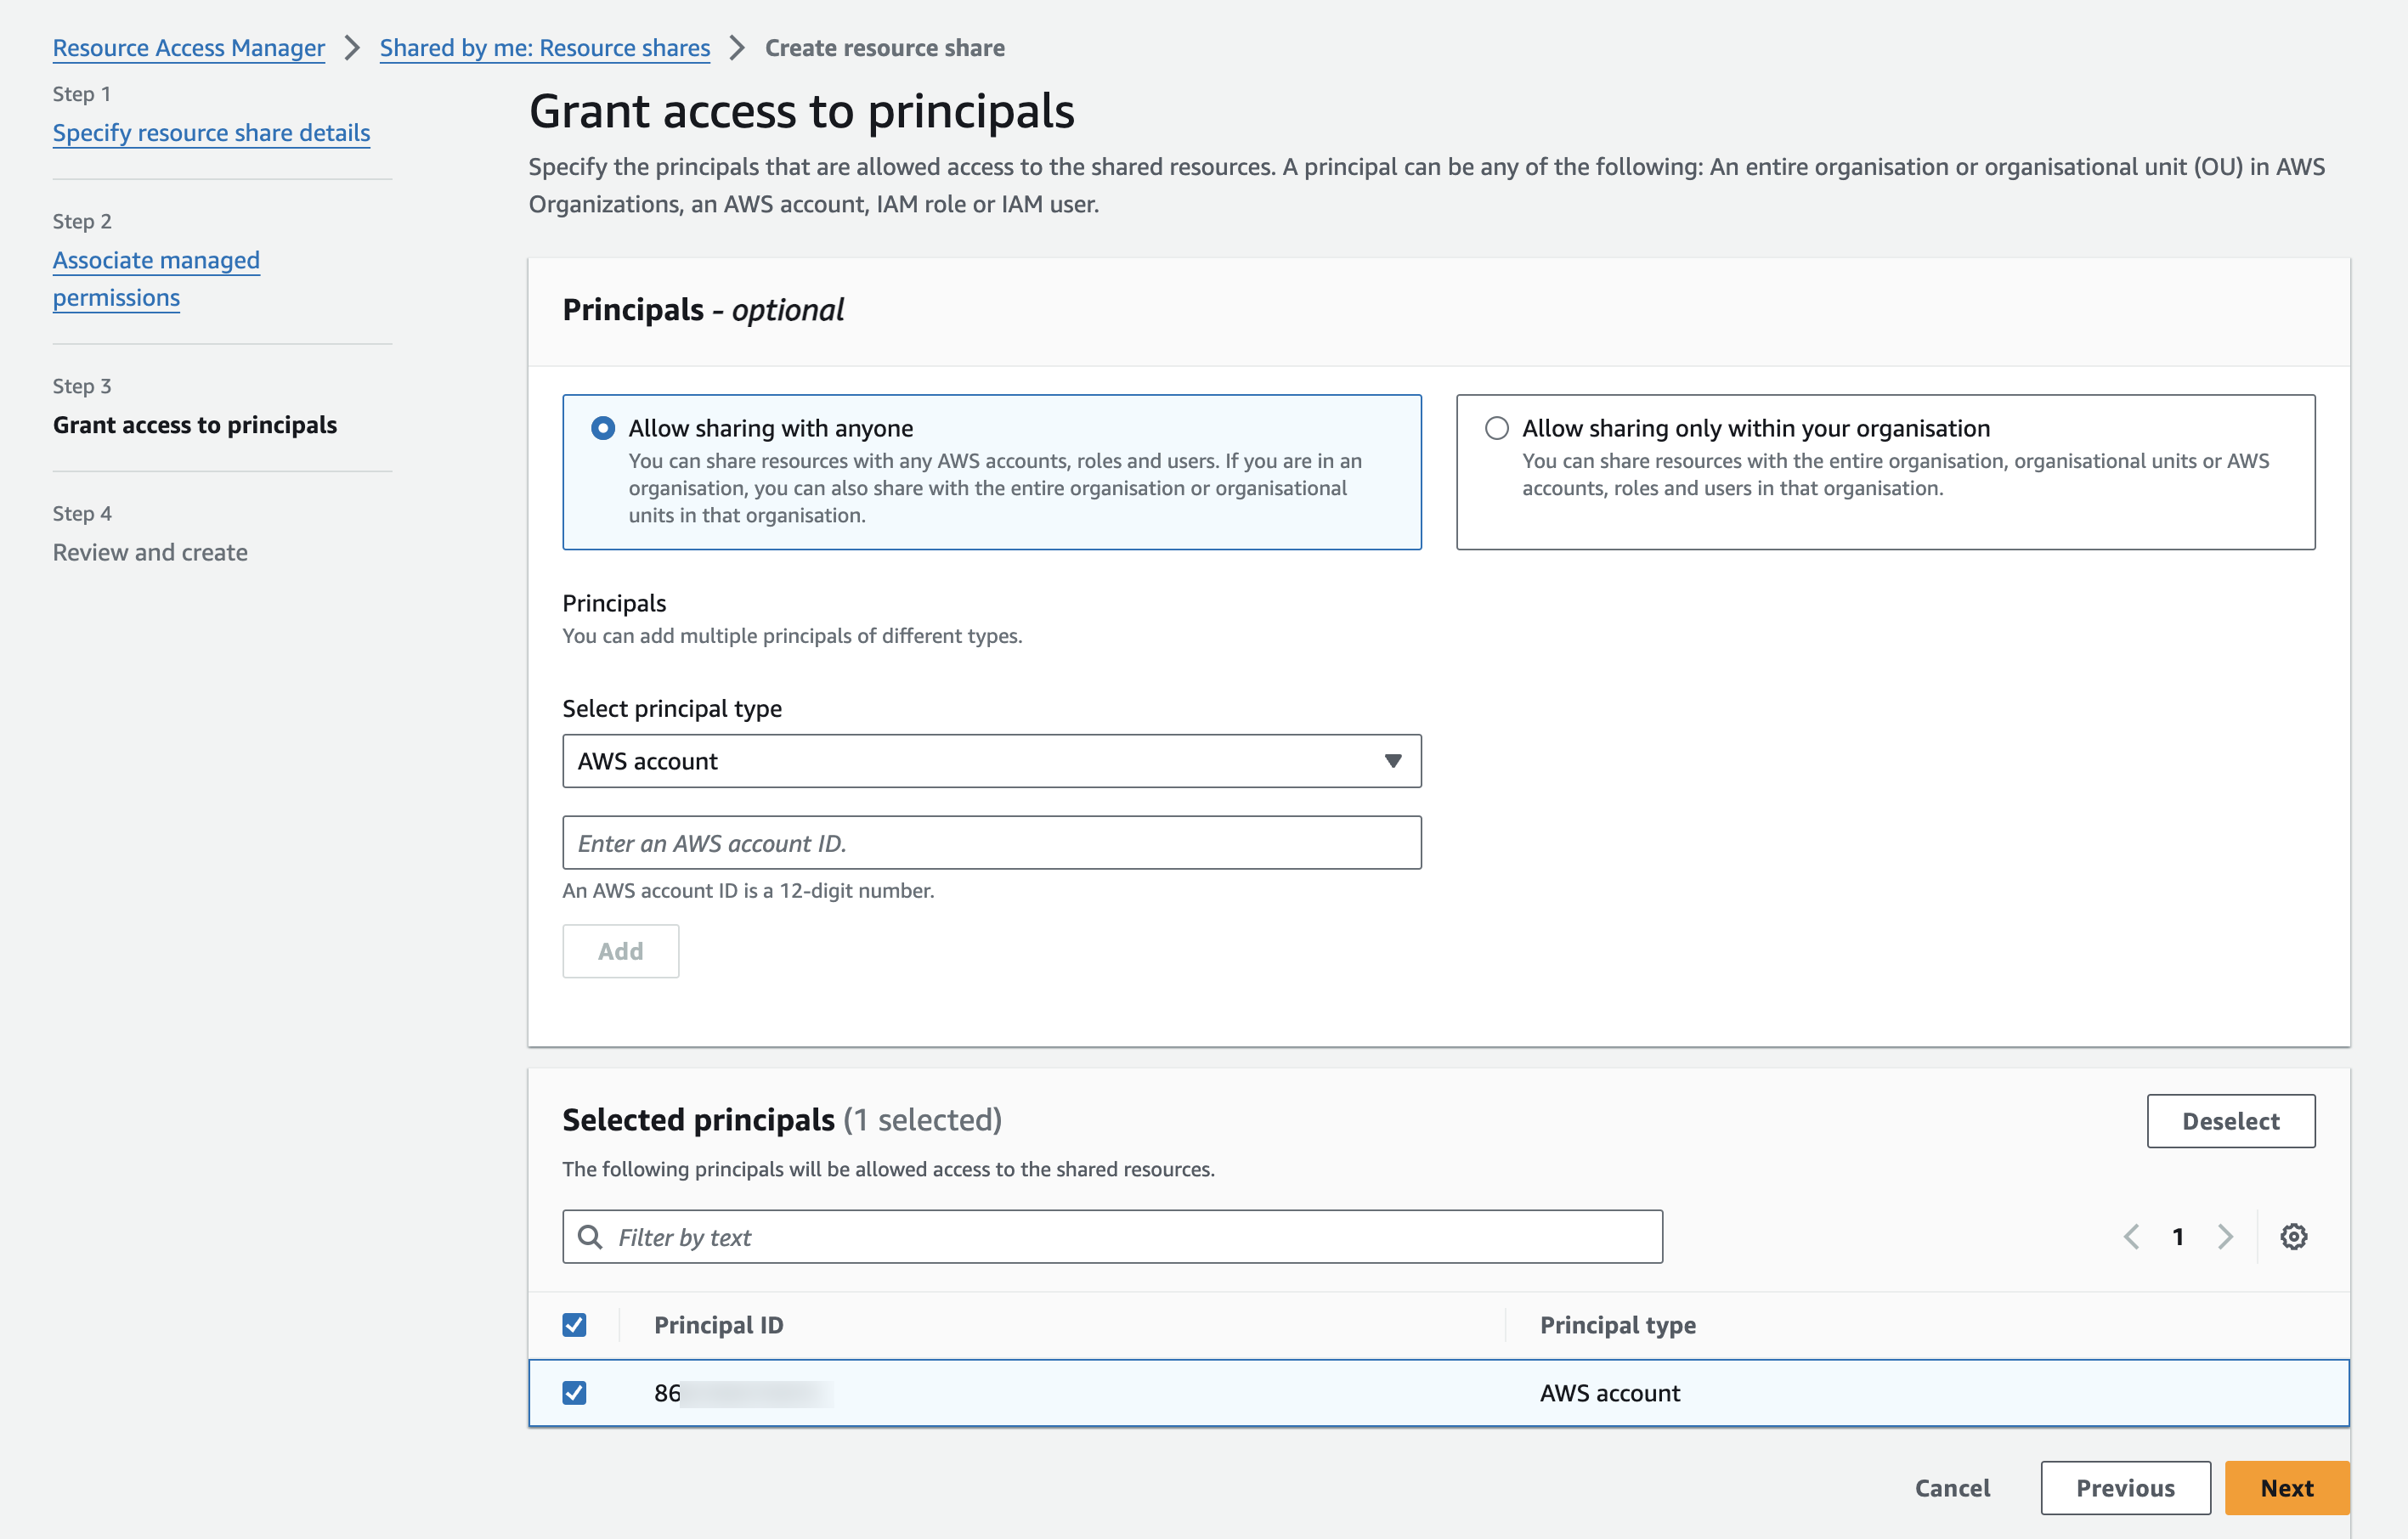Open table preferences gear icon
2408x1539 pixels.
point(2293,1236)
